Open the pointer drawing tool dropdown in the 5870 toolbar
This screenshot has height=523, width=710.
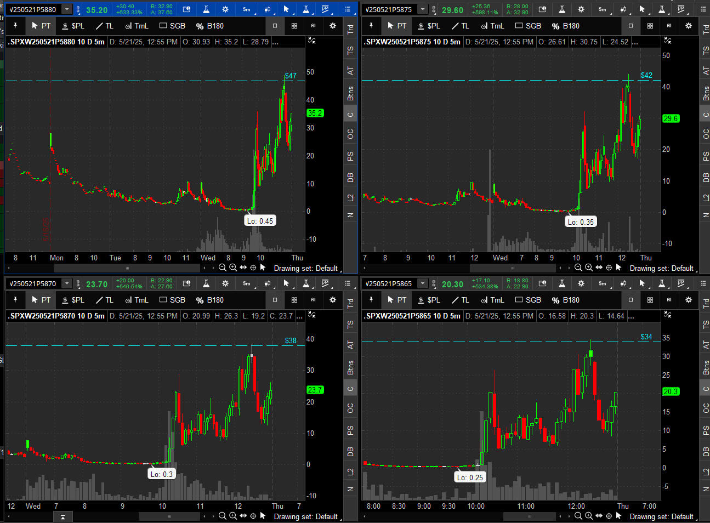point(286,283)
